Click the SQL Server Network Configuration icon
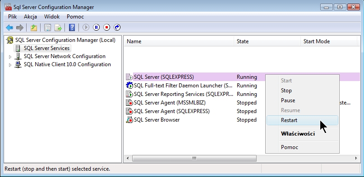 (18, 56)
